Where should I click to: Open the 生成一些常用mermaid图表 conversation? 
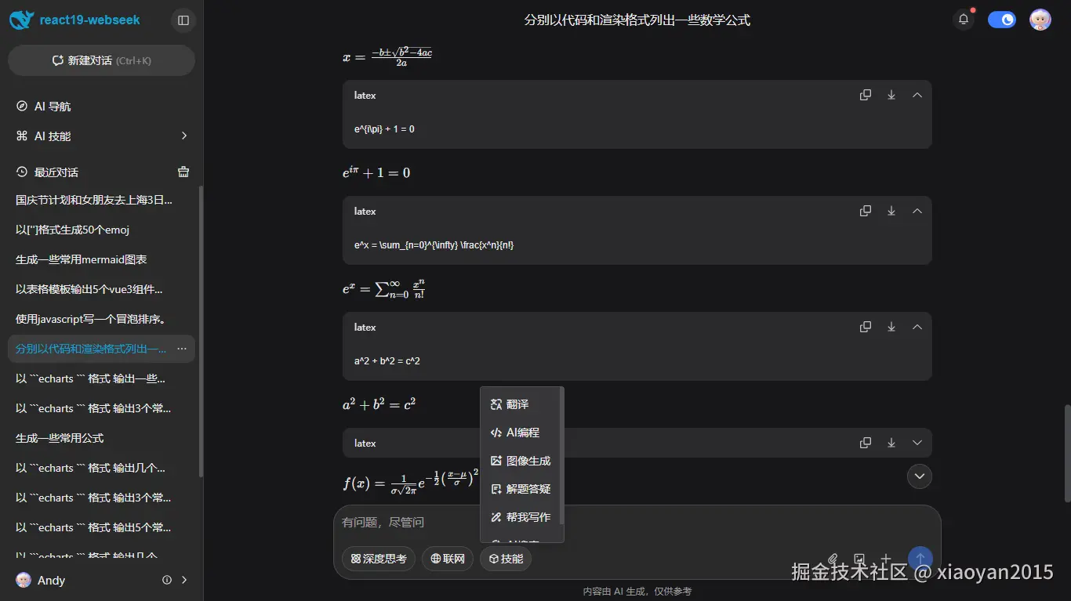[x=101, y=259]
